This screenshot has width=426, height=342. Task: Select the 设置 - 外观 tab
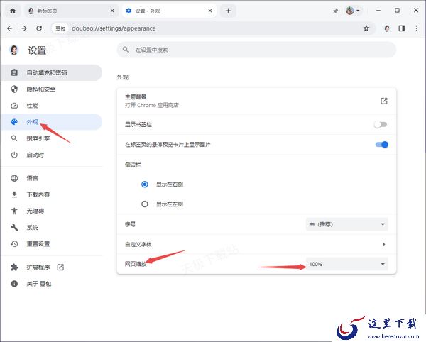(169, 11)
